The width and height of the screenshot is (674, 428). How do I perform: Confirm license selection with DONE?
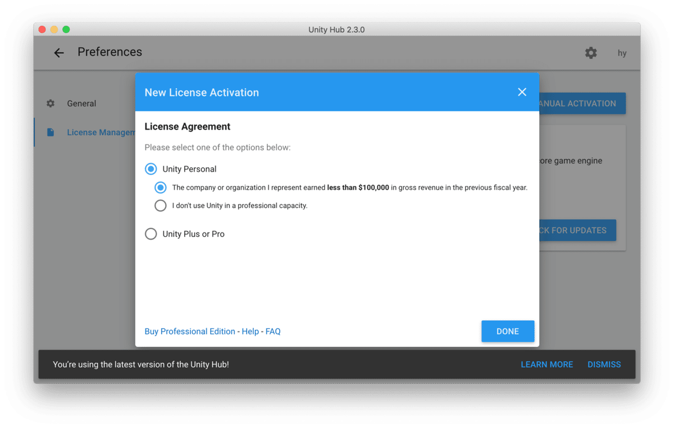508,331
